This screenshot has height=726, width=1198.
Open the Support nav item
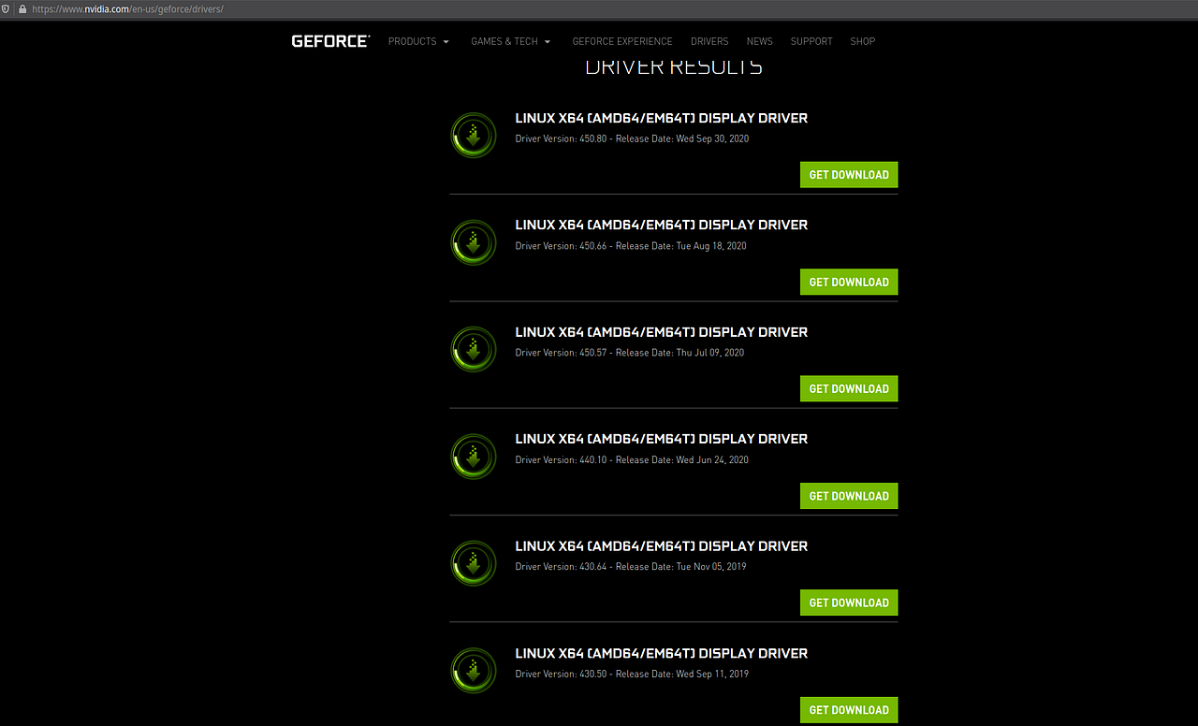(811, 41)
